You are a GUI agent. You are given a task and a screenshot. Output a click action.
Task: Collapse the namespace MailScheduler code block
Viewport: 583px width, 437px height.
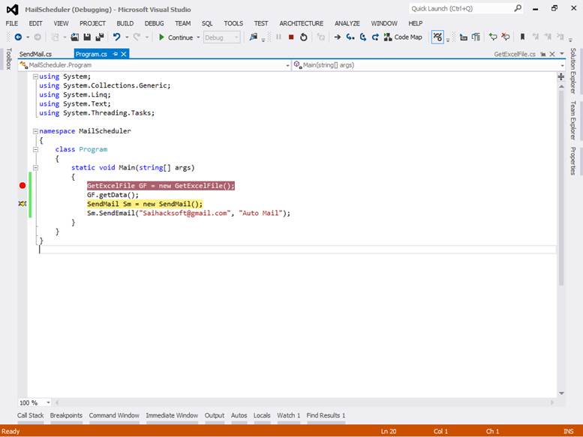(35, 131)
